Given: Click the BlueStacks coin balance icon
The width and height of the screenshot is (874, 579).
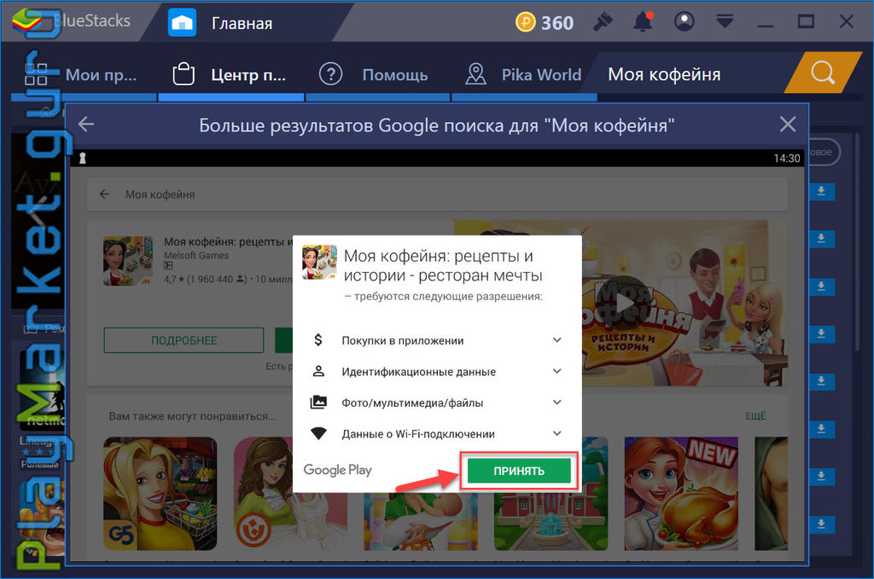Looking at the screenshot, I should (x=525, y=22).
